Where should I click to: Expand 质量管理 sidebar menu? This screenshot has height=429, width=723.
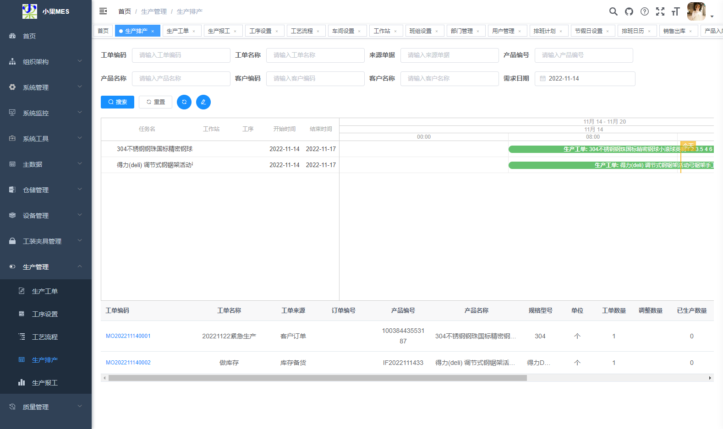tap(46, 407)
